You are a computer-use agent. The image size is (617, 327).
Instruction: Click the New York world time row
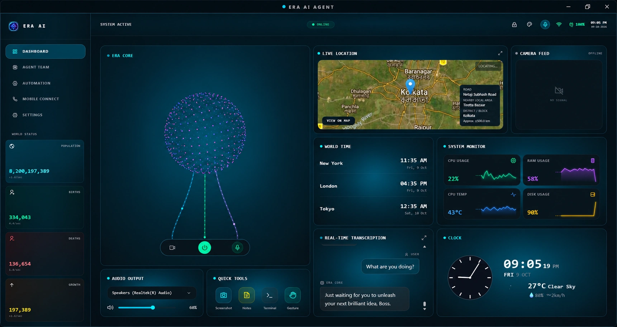point(373,163)
